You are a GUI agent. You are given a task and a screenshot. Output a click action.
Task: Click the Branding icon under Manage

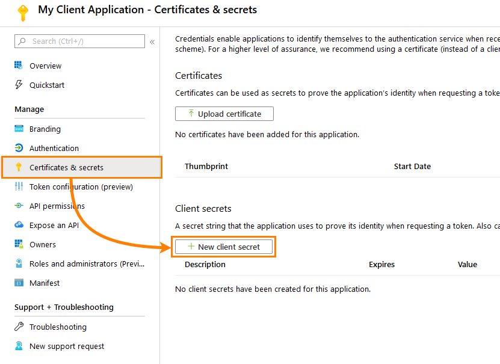point(17,129)
